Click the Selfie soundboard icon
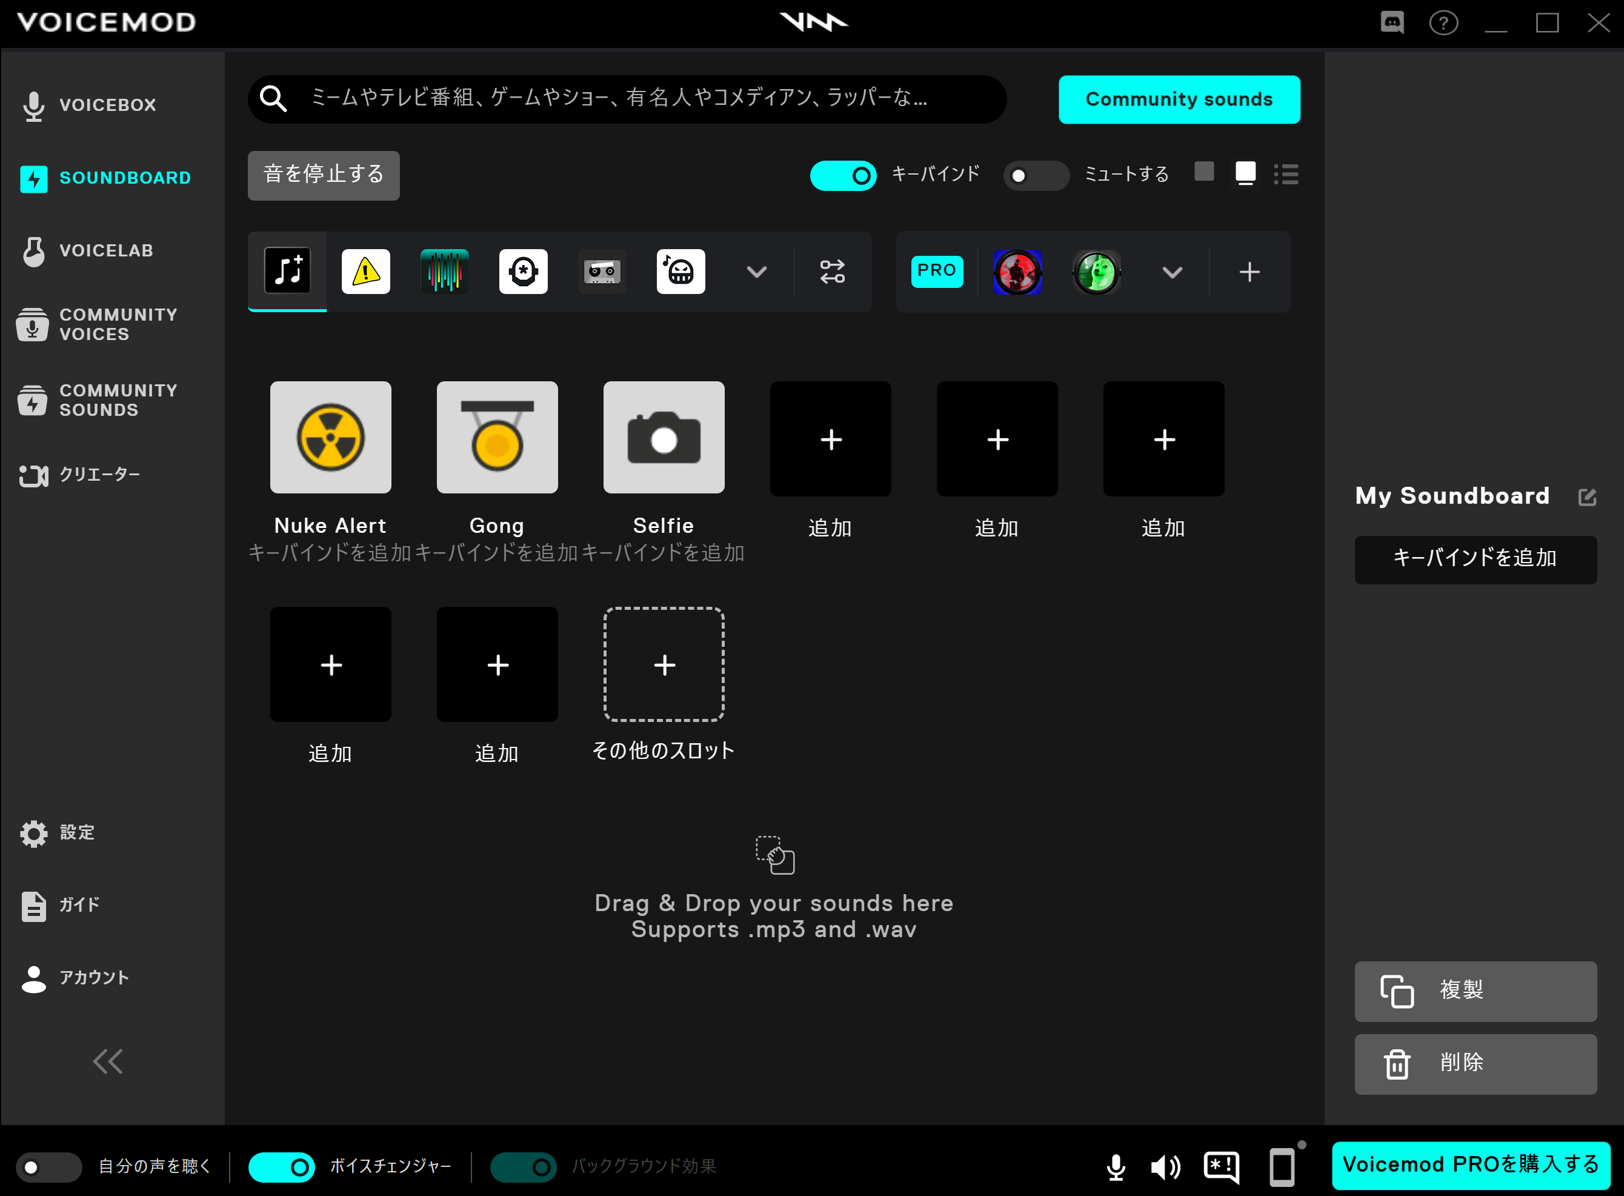Viewport: 1624px width, 1196px height. [662, 440]
